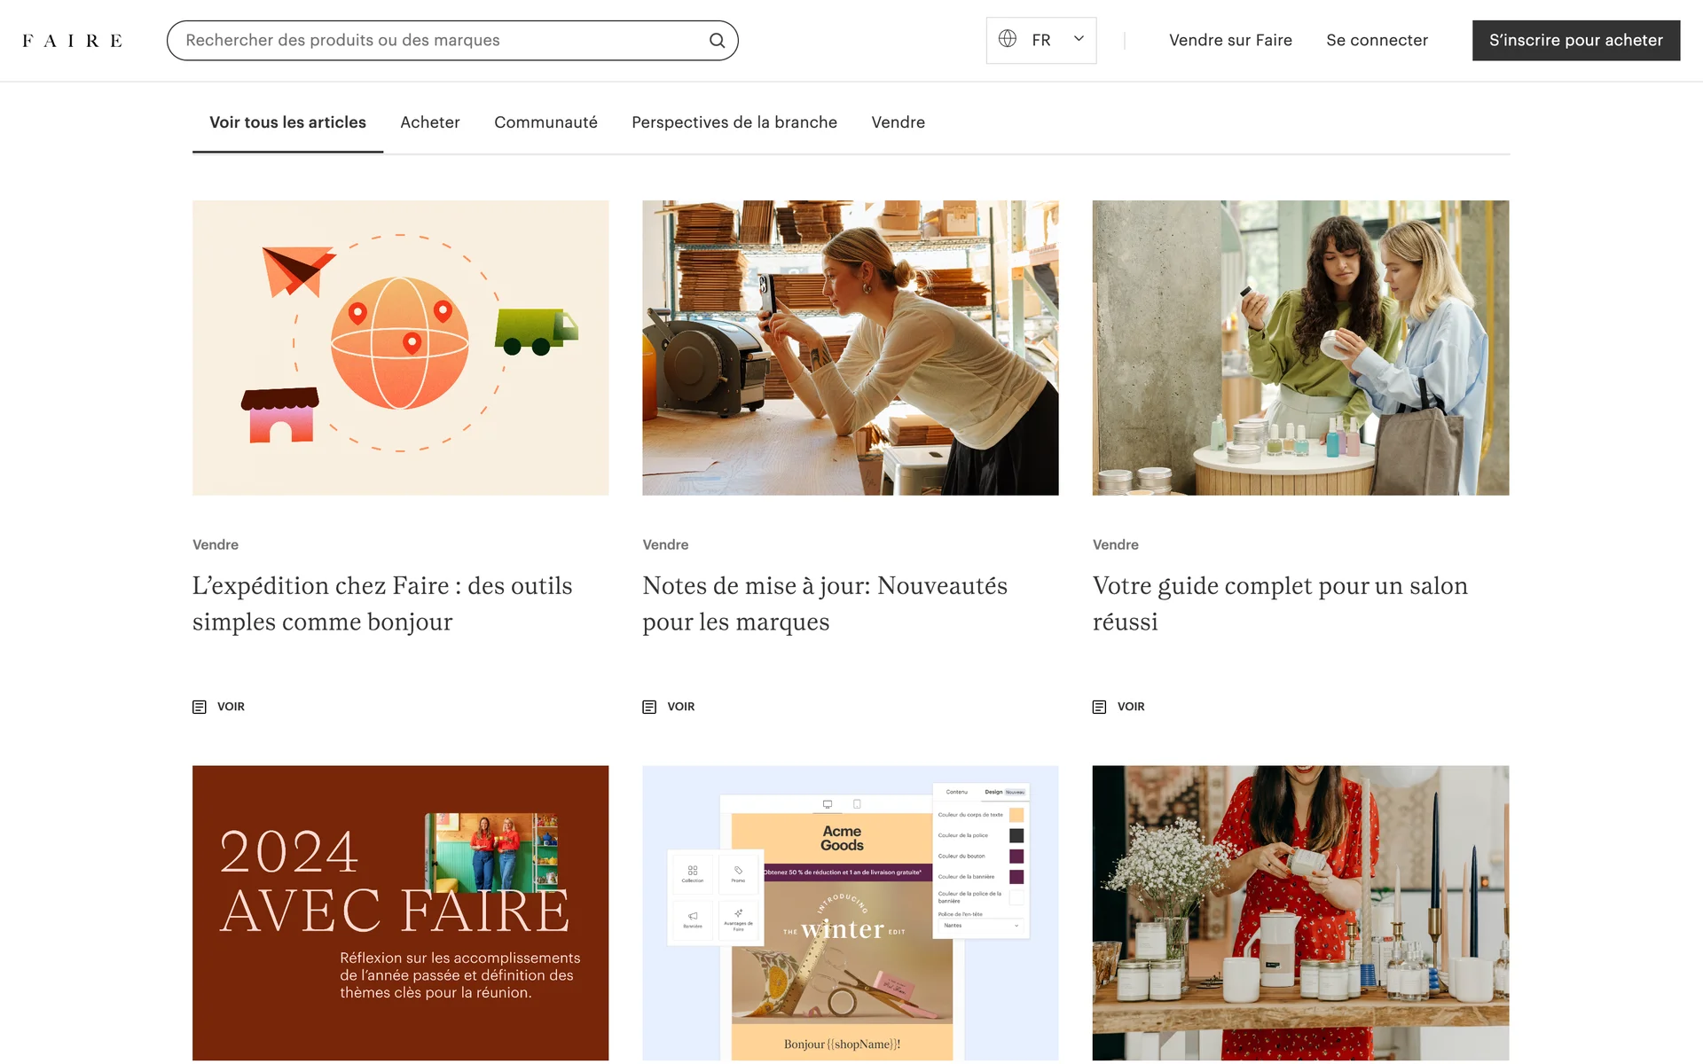Click the globe language icon
The height and width of the screenshot is (1064, 1703).
(x=1008, y=39)
